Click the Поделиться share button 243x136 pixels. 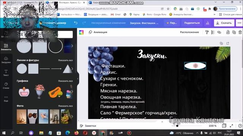coord(192,23)
